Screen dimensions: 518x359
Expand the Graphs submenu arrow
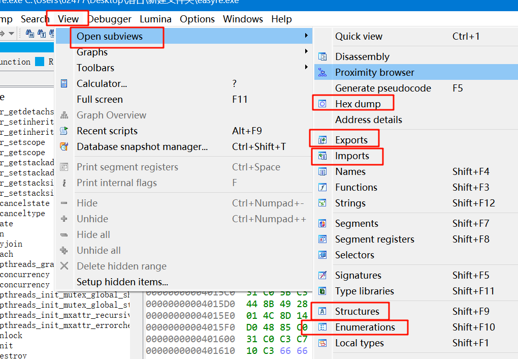click(306, 51)
